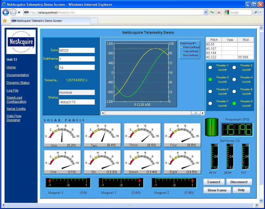Click the Yaw column header

230,40
